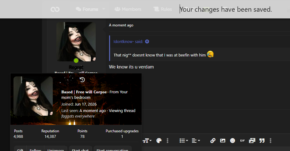Click the insert image icon
Image resolution: width=290 pixels, height=151 pixels.
point(223,141)
